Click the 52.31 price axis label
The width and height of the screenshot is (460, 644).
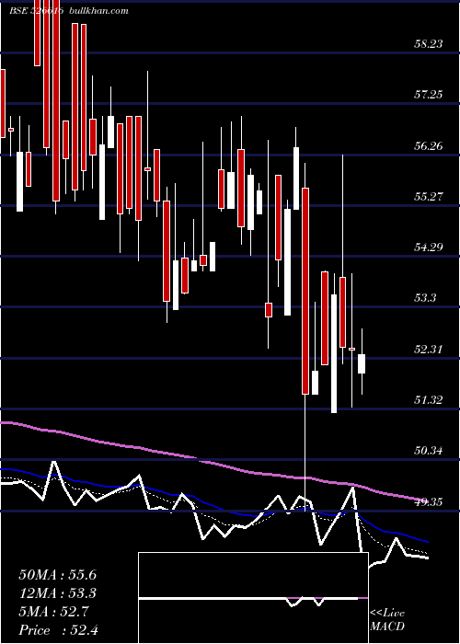coord(429,350)
